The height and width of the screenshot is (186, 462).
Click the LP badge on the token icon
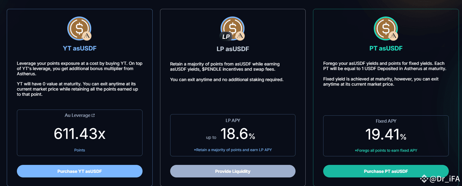tap(226, 37)
